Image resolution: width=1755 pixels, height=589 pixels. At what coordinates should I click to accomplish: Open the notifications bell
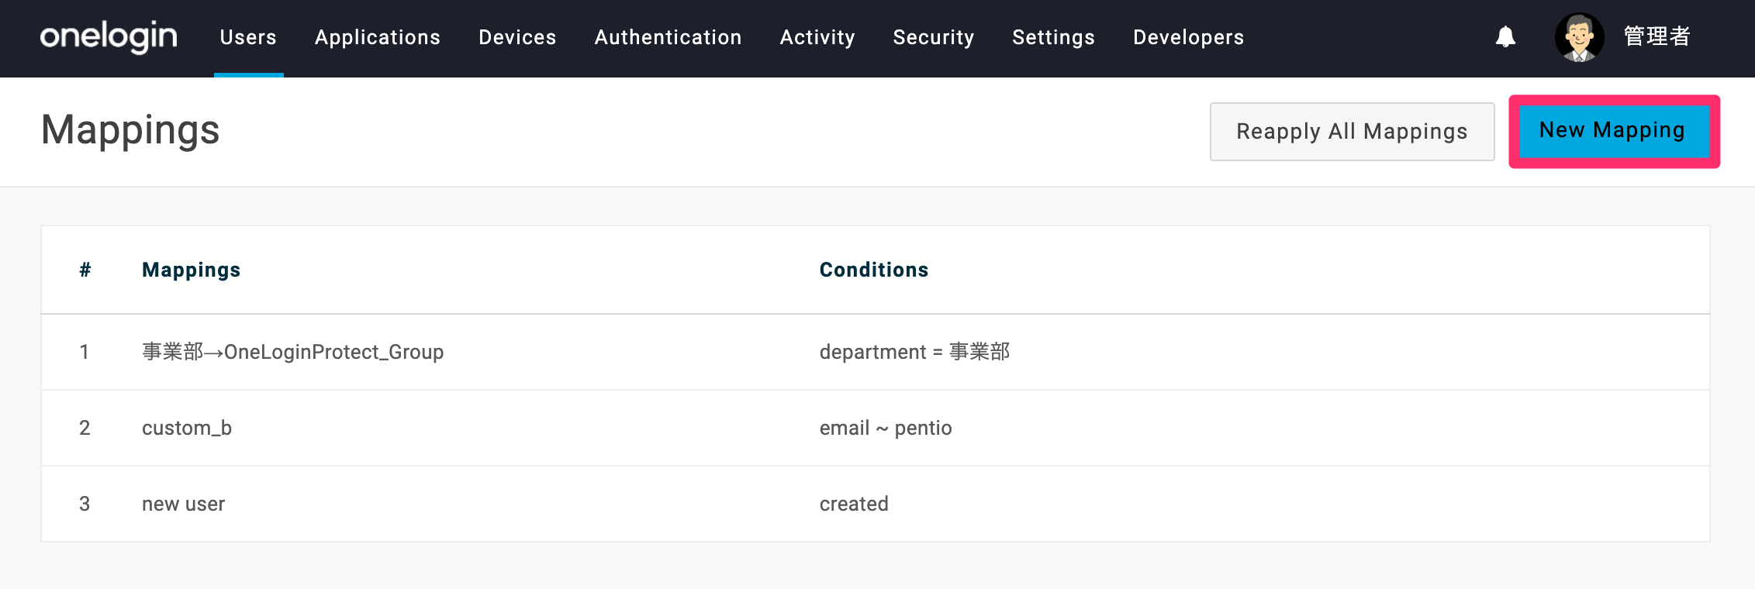point(1505,36)
